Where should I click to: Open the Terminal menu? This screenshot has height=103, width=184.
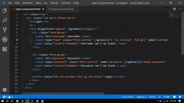(66, 3)
